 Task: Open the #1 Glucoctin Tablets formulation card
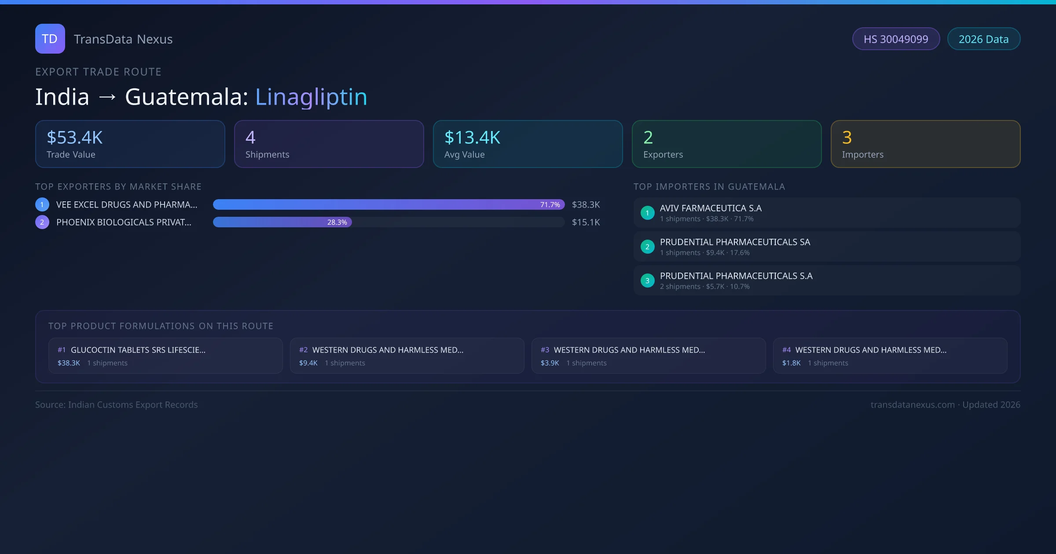(x=165, y=356)
